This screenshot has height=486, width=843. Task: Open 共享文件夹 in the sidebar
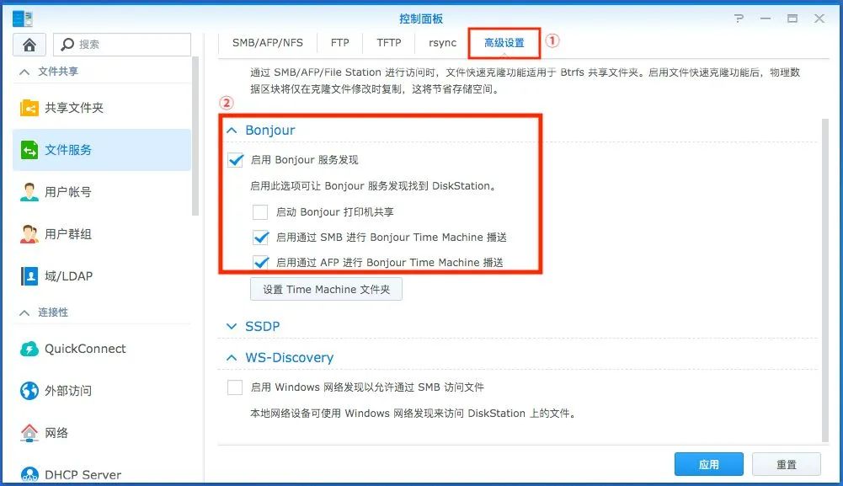102,108
